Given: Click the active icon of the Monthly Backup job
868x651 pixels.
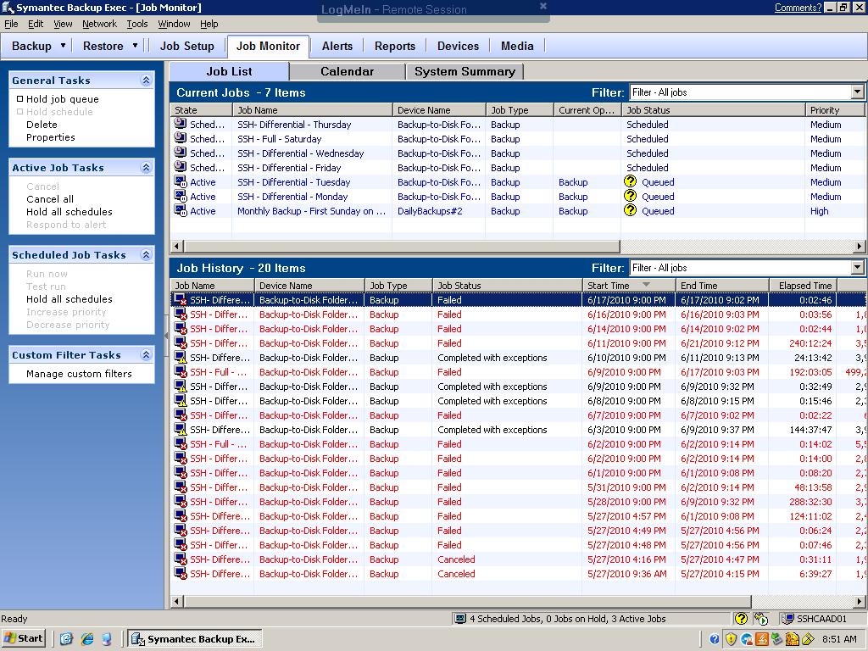Looking at the screenshot, I should [180, 210].
